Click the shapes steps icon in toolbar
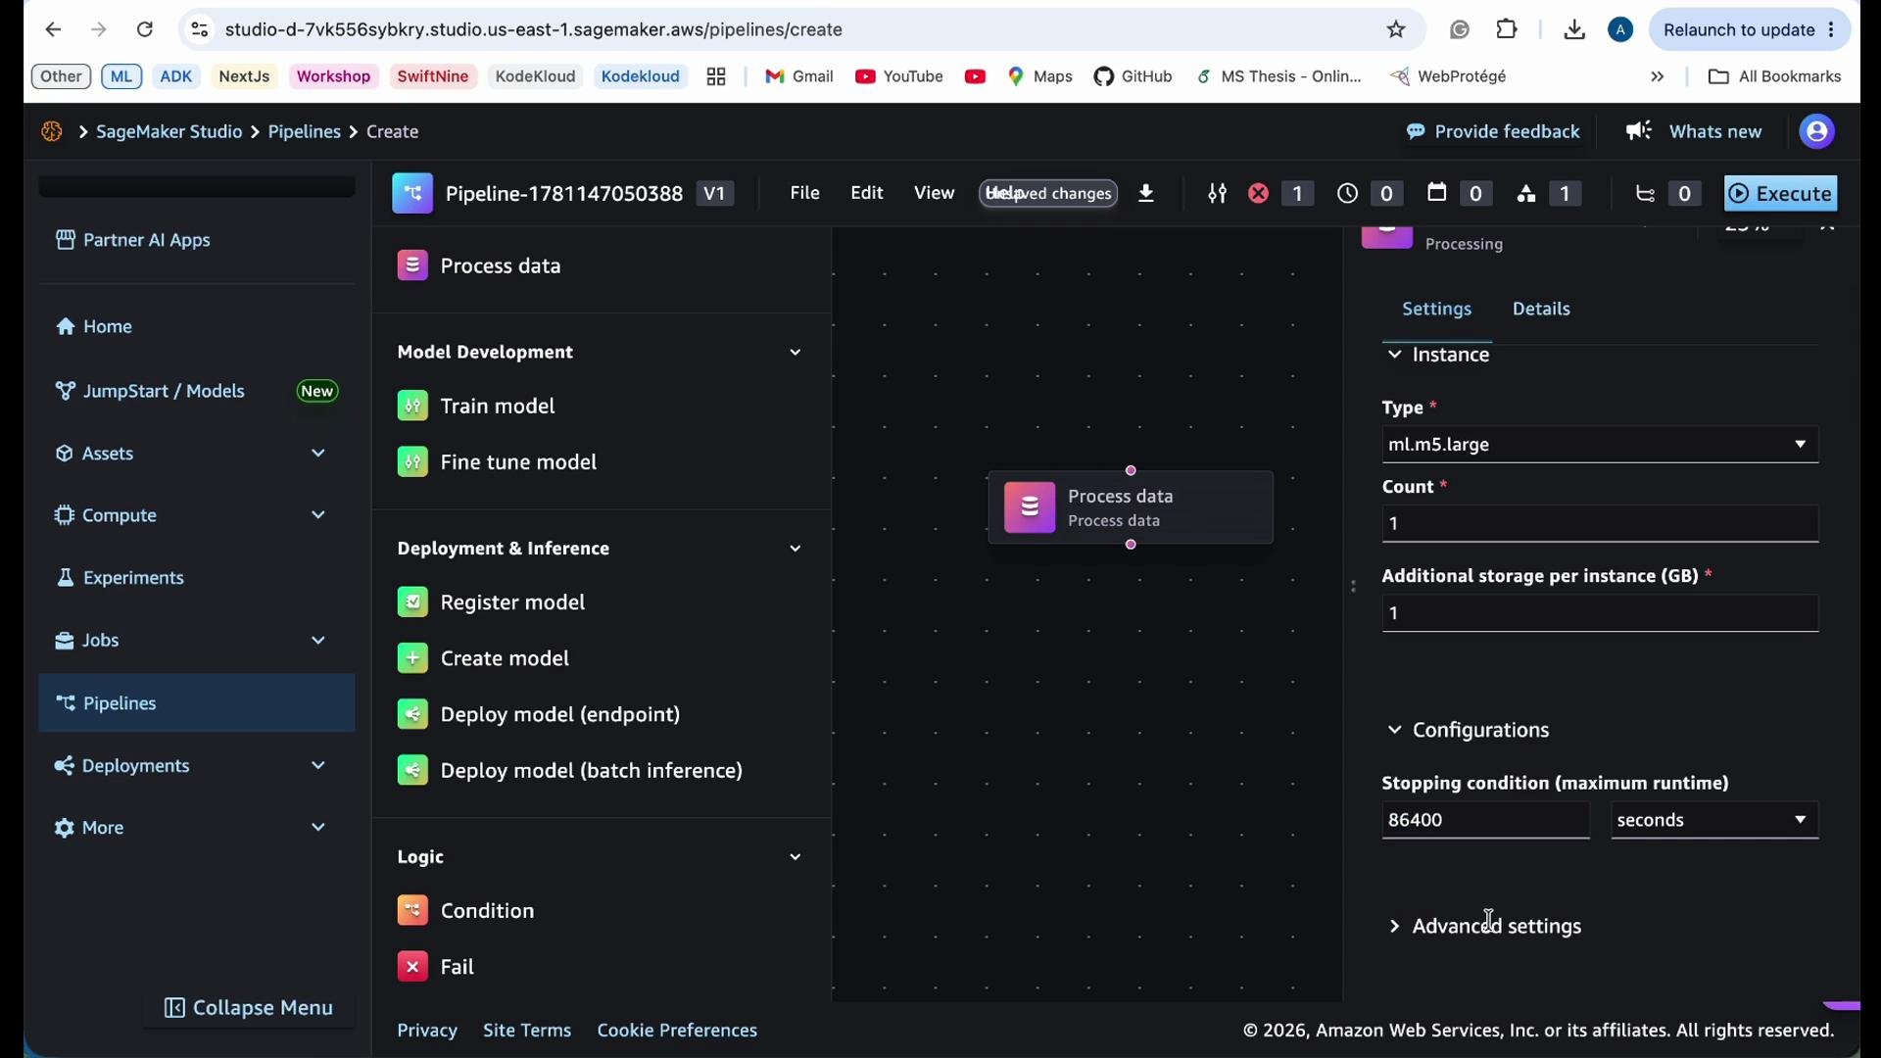This screenshot has width=1881, height=1058. pyautogui.click(x=1526, y=194)
